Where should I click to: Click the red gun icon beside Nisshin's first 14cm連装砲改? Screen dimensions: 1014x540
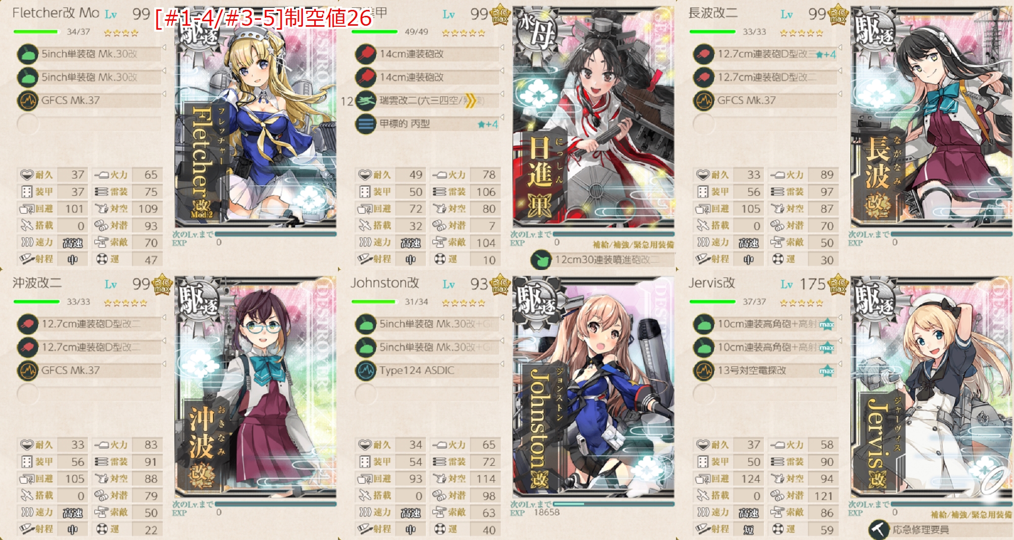366,54
